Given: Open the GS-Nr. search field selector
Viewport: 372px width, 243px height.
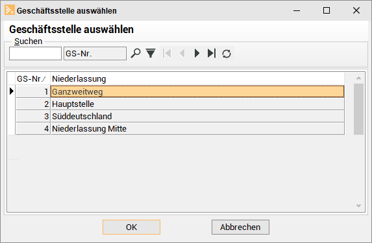Looking at the screenshot, I should [x=95, y=54].
